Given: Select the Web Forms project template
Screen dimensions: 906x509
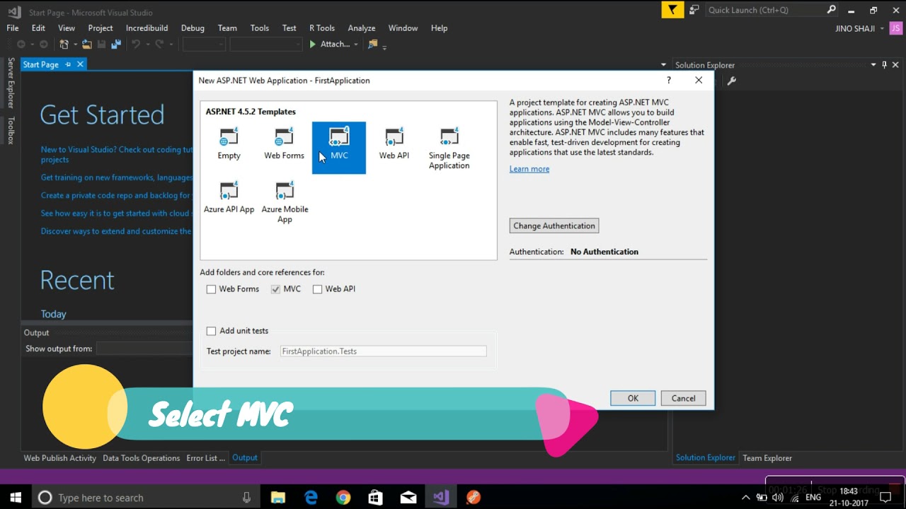Looking at the screenshot, I should pyautogui.click(x=284, y=144).
